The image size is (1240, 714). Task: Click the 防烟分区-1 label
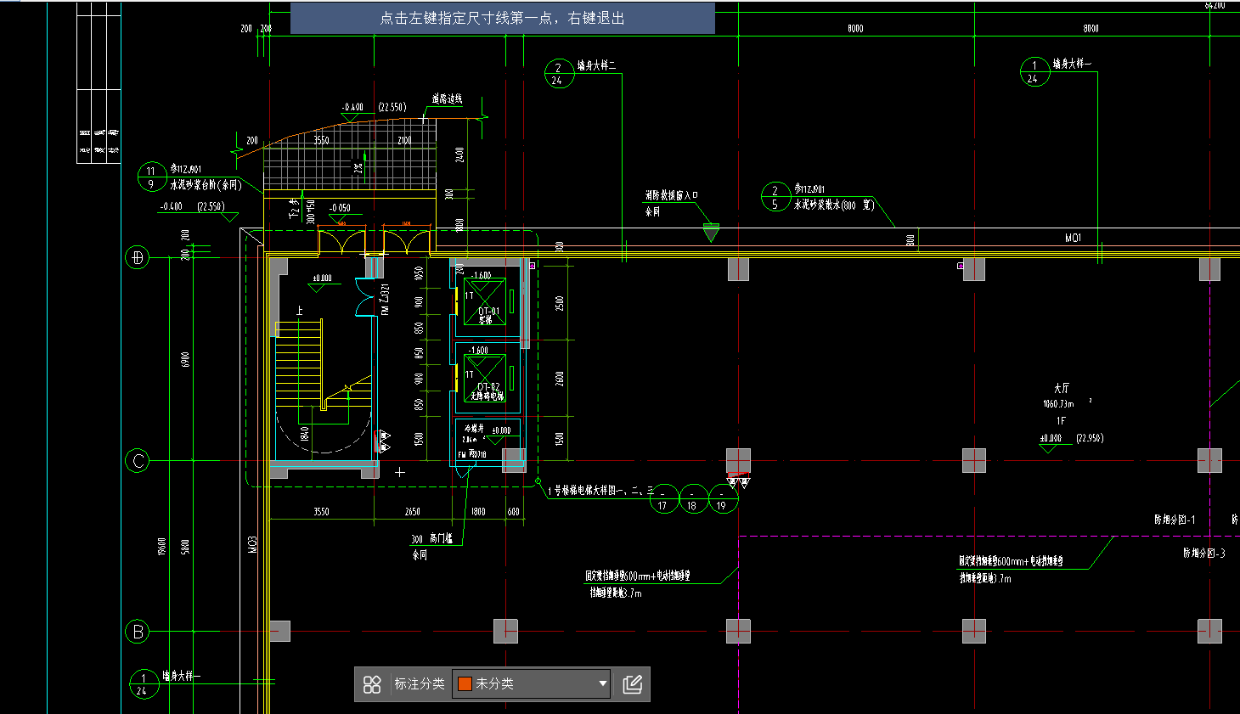point(1175,520)
